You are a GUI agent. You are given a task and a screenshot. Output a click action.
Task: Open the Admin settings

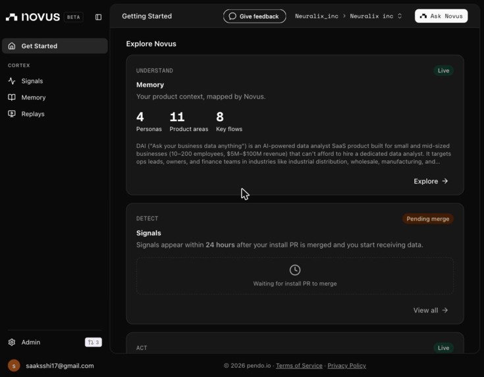pos(30,342)
